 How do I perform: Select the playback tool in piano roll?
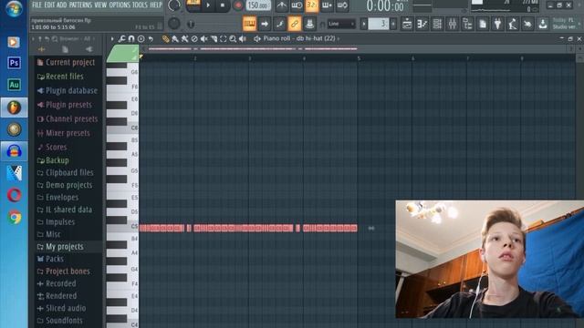point(243,38)
